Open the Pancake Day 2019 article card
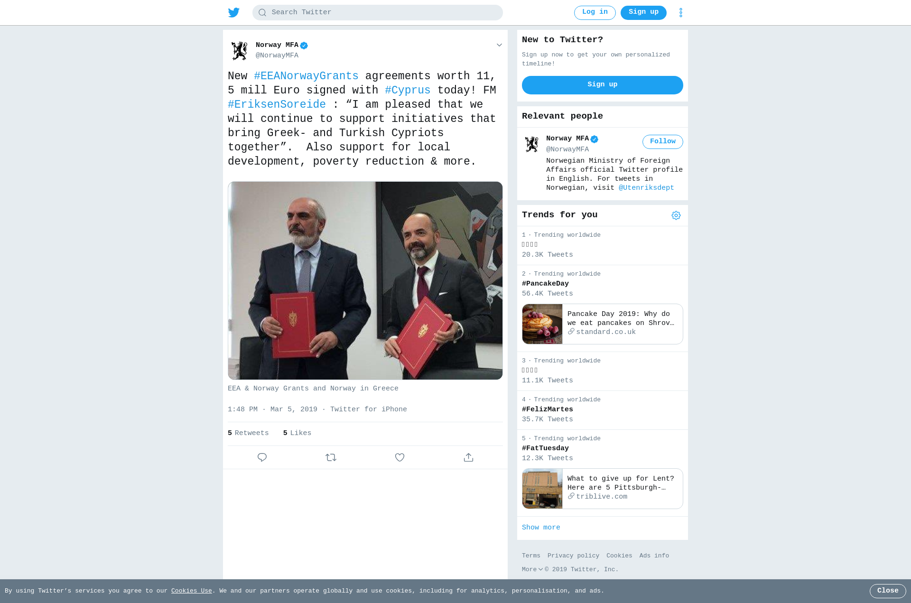 [x=602, y=324]
